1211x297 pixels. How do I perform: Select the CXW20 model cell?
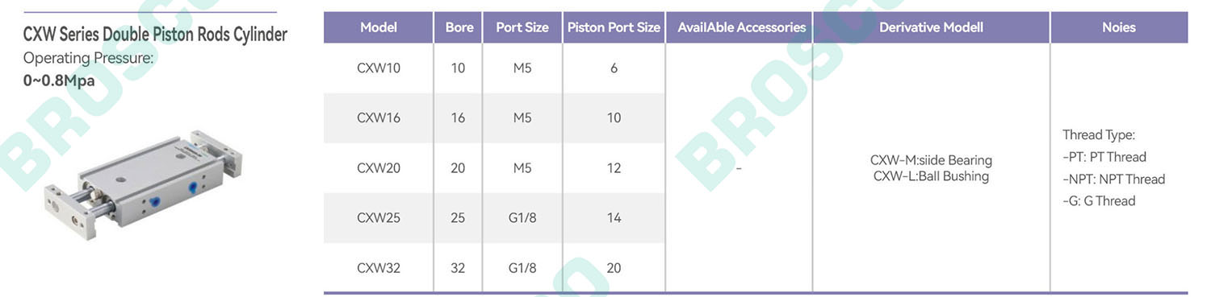(379, 168)
